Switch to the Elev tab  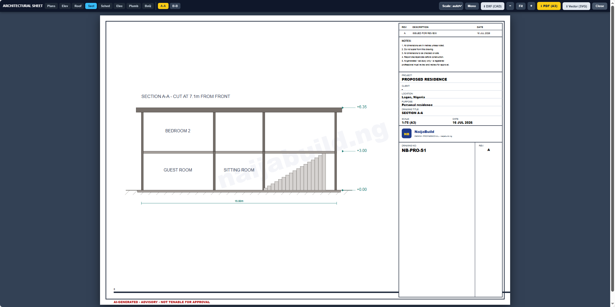65,6
